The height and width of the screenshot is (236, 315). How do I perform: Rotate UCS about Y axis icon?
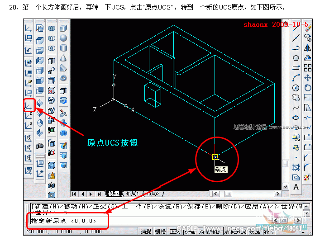(28, 148)
